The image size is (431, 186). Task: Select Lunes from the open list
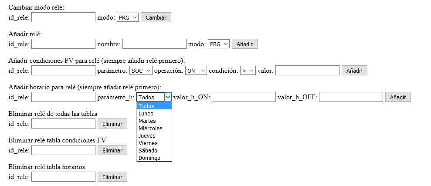click(154, 113)
